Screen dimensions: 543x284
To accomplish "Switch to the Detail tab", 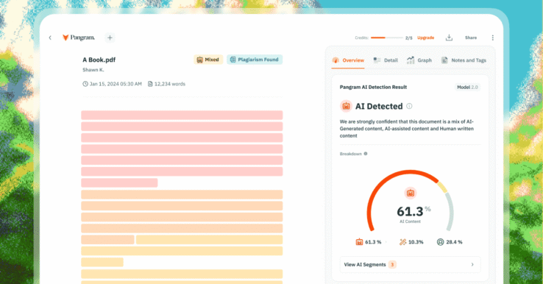I will pos(386,60).
